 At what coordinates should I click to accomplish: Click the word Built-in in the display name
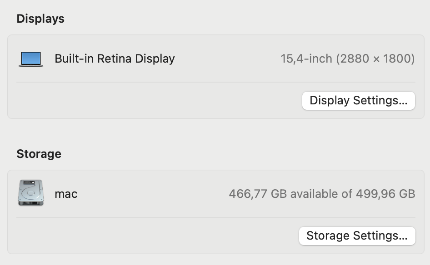tap(73, 59)
